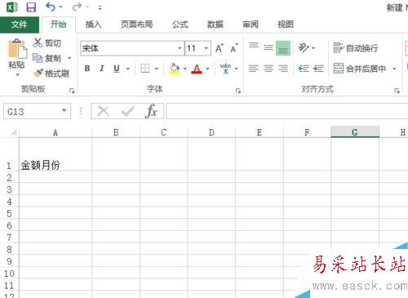
Task: Select cell A1 with 金额月份
Action: (x=55, y=154)
